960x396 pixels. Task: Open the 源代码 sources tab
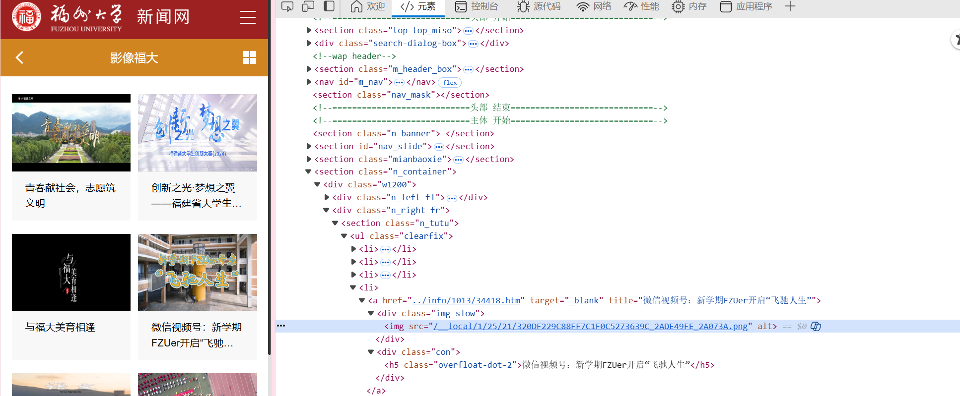[x=539, y=6]
